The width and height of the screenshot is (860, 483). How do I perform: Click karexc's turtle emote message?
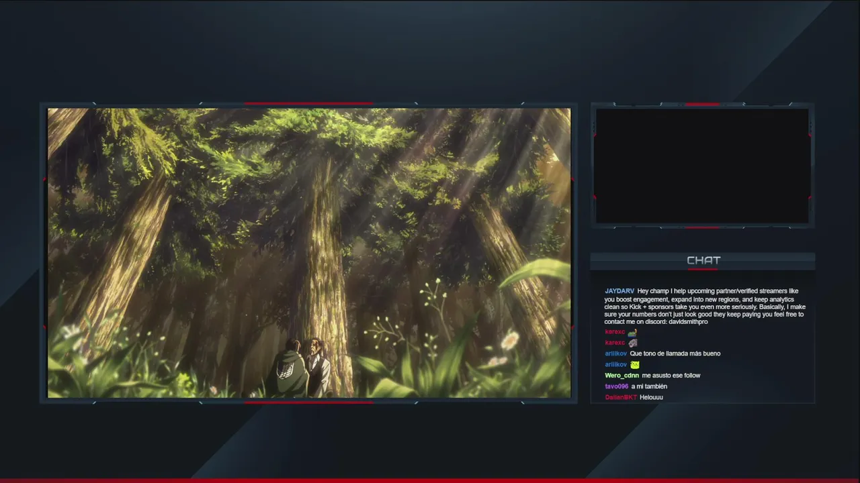pyautogui.click(x=632, y=332)
